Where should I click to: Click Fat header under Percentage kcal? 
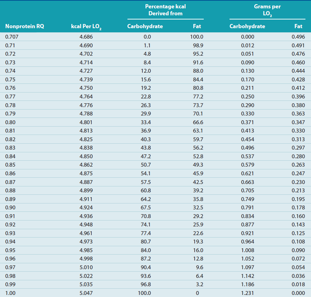pyautogui.click(x=197, y=26)
